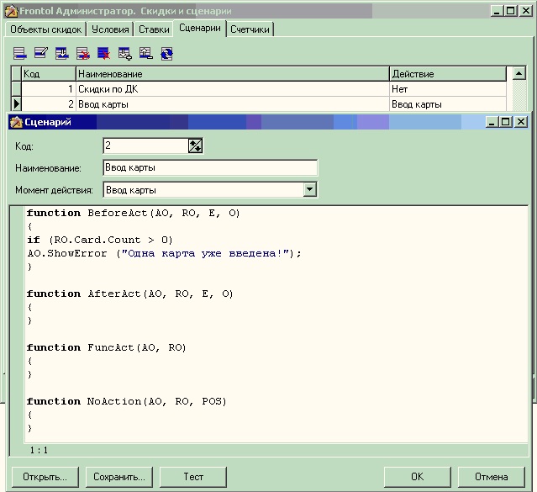
Task: Click the function FuncAct code line
Action: tap(106, 347)
